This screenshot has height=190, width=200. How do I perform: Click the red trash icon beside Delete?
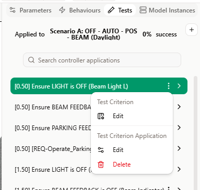101,164
